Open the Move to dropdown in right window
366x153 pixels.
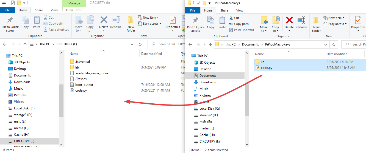pos(264,24)
